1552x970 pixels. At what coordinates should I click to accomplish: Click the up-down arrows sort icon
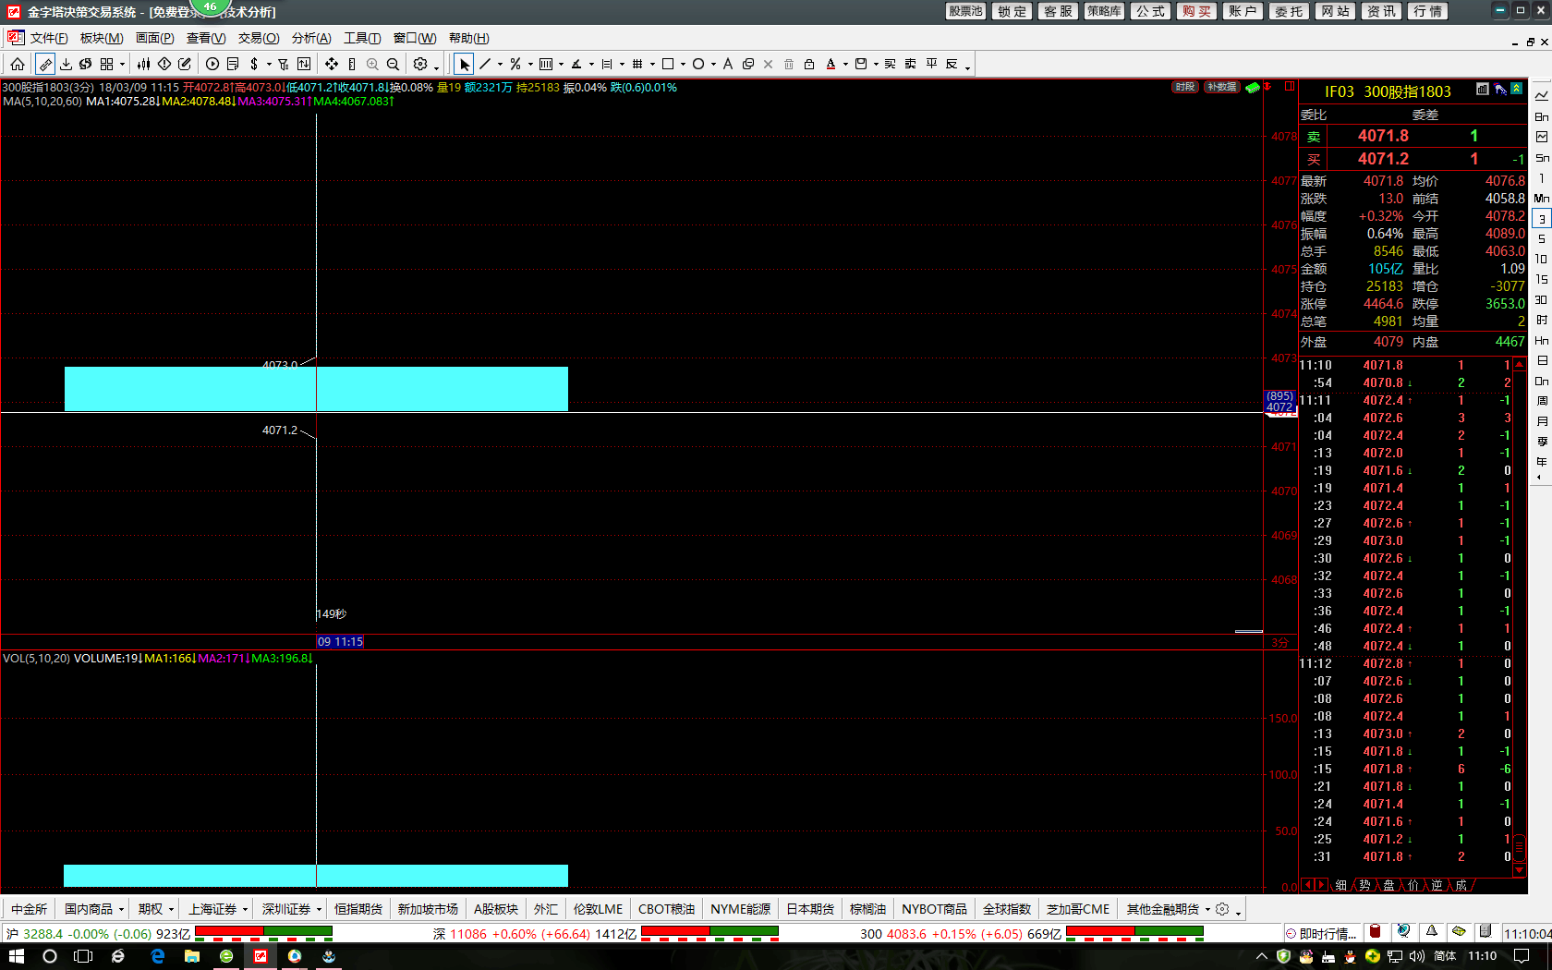304,64
